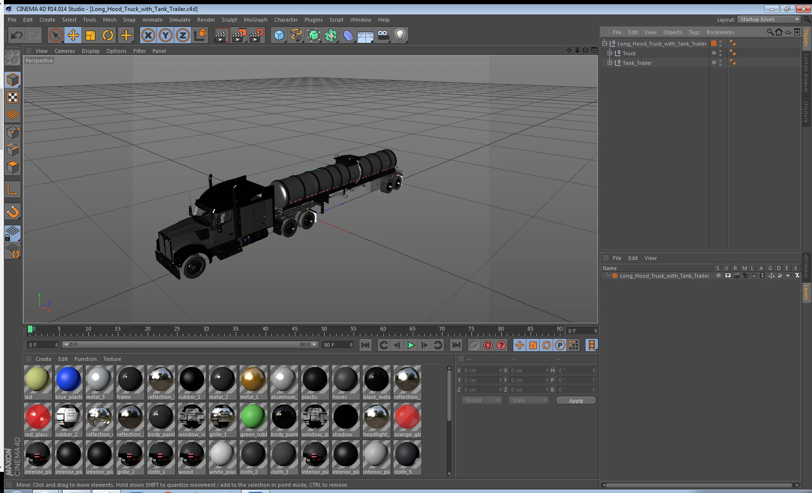Open the MoGraph menu
Viewport: 812px width, 493px height.
pos(255,20)
